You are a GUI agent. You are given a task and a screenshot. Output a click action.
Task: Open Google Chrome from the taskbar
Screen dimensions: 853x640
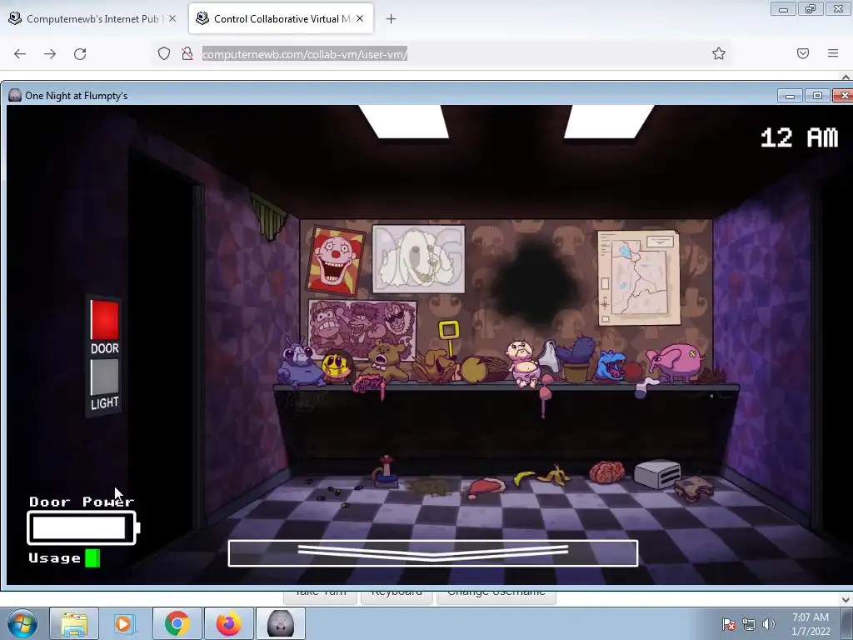[177, 623]
